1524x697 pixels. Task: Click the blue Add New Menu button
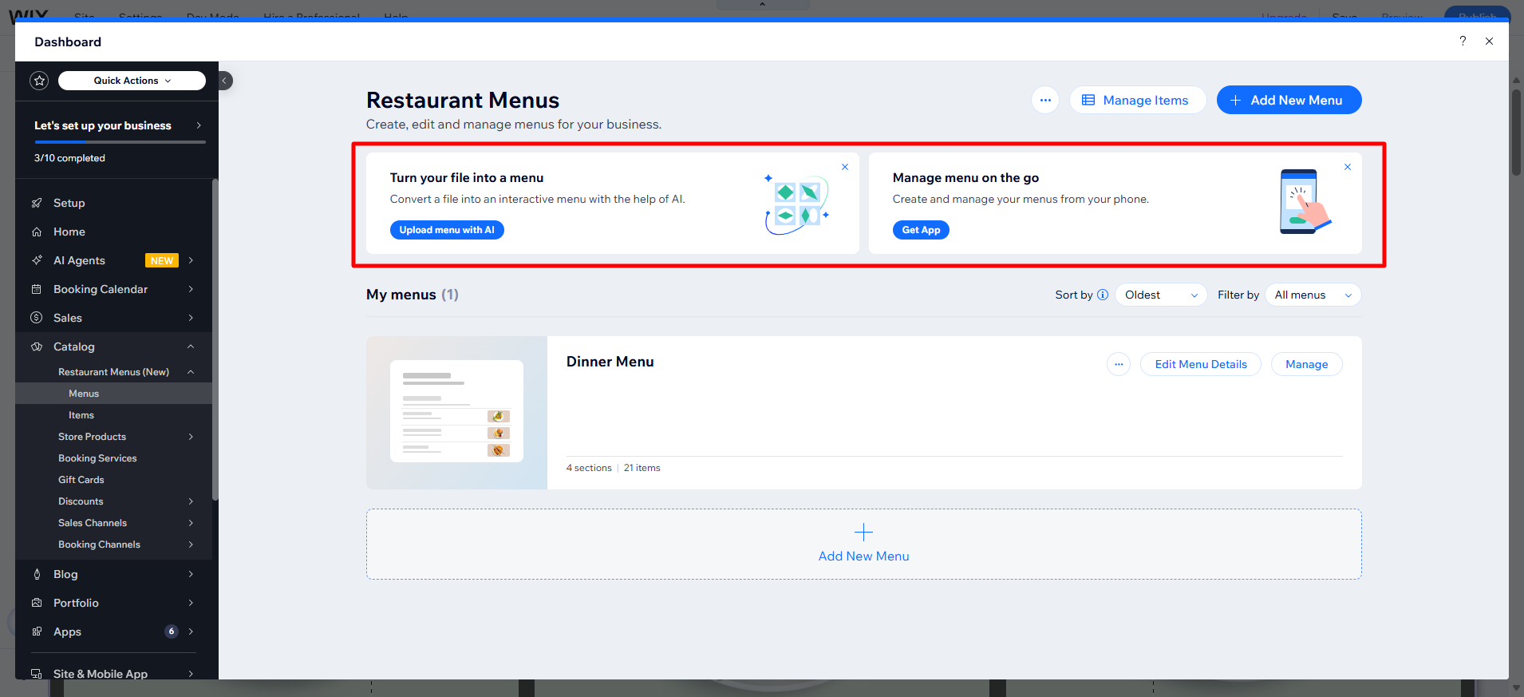pyautogui.click(x=1289, y=100)
